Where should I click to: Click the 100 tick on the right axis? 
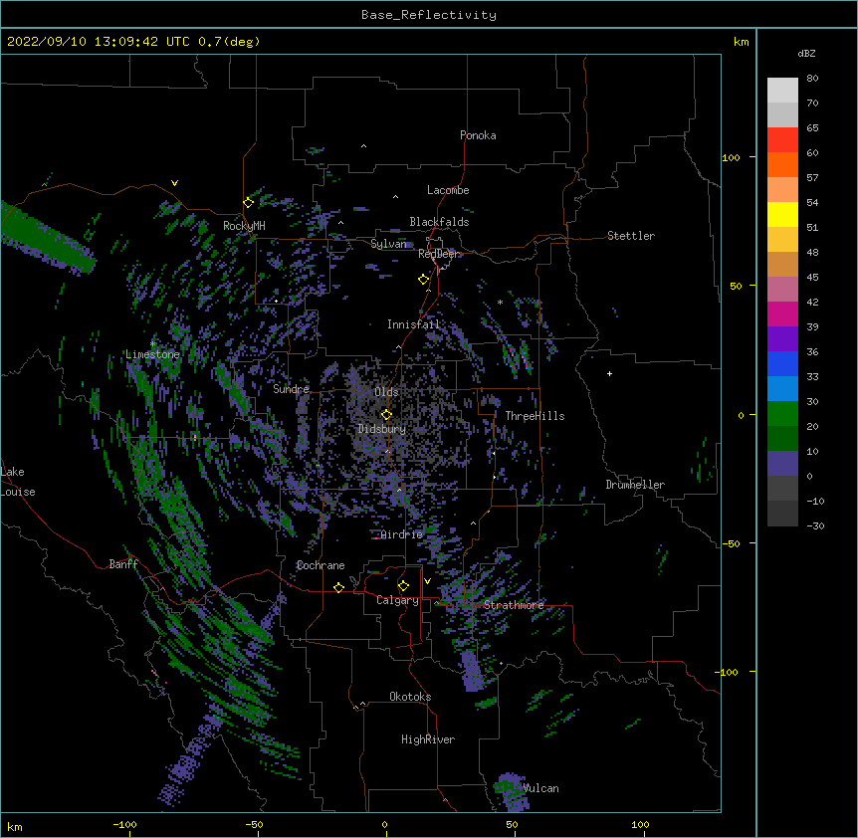pos(731,157)
